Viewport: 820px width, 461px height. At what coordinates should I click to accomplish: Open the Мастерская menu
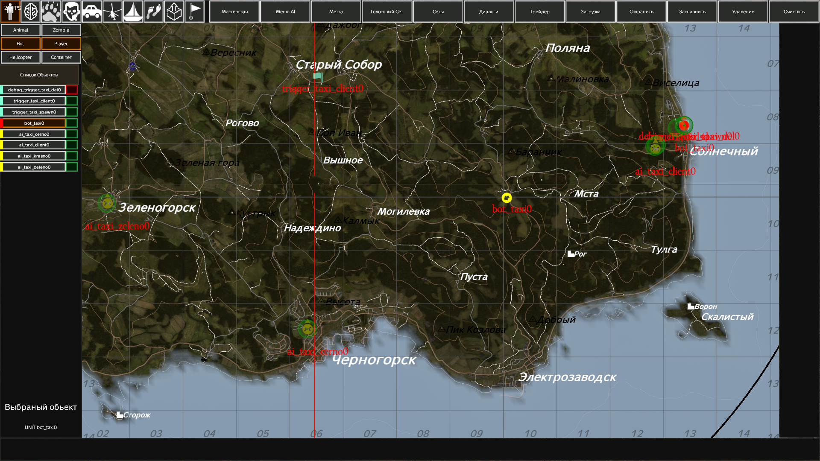(x=234, y=12)
